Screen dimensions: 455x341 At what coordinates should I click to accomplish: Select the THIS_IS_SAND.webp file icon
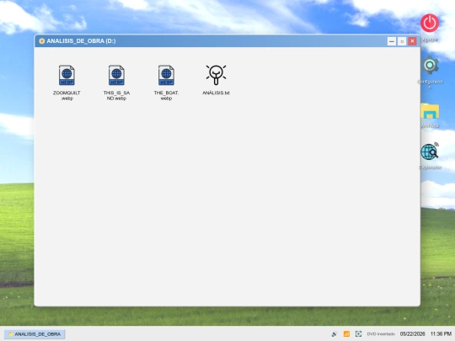(x=116, y=75)
